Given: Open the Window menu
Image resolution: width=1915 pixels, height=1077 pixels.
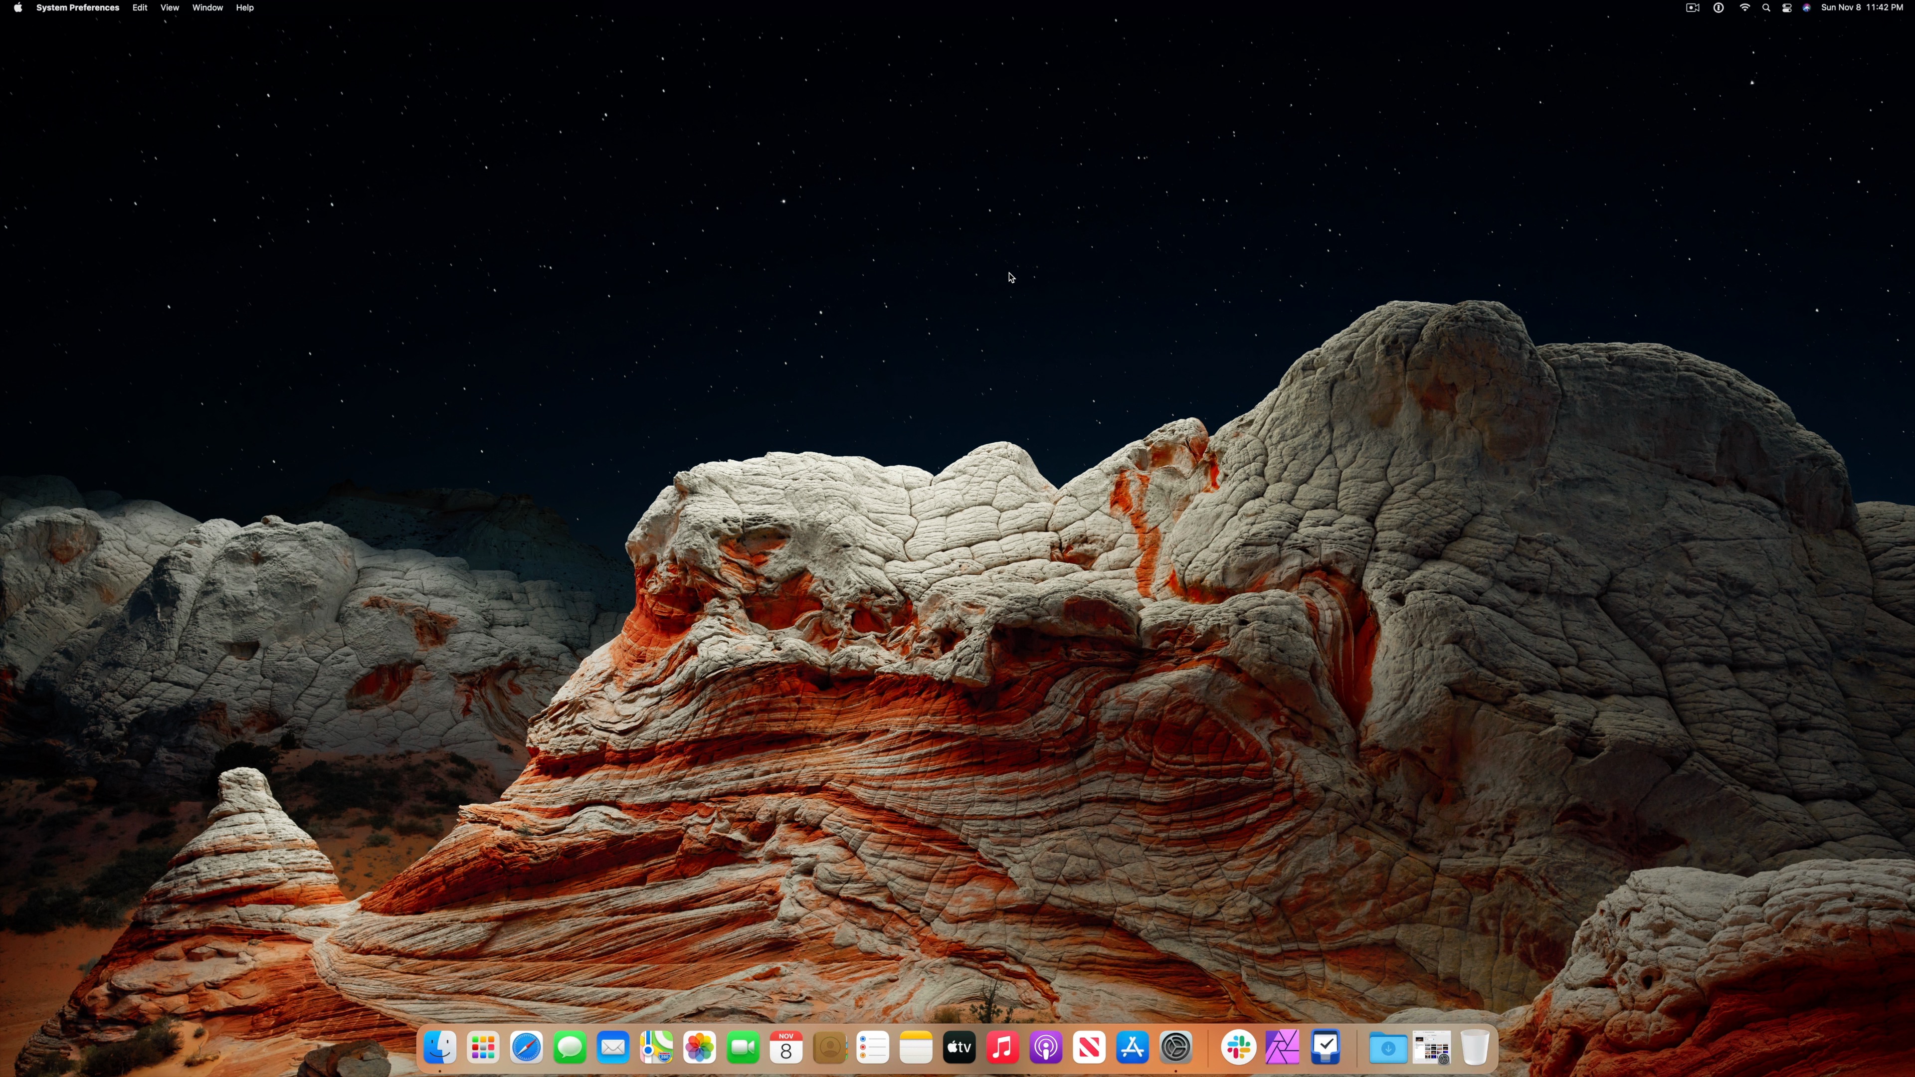Looking at the screenshot, I should click(207, 7).
